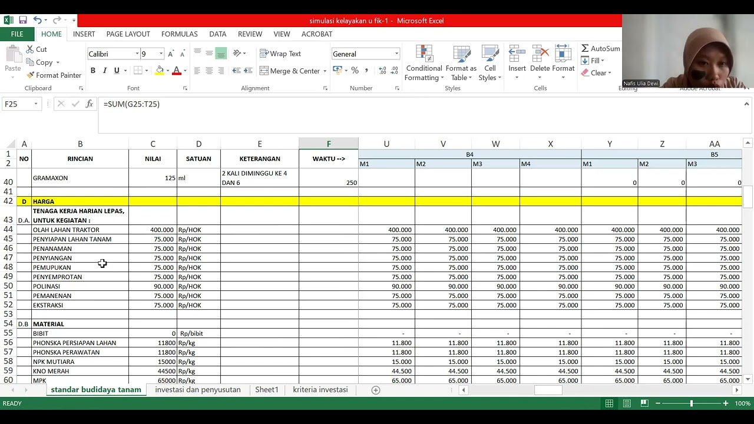Click the vertical scrollbar thumb
The image size is (754, 424).
[748, 197]
